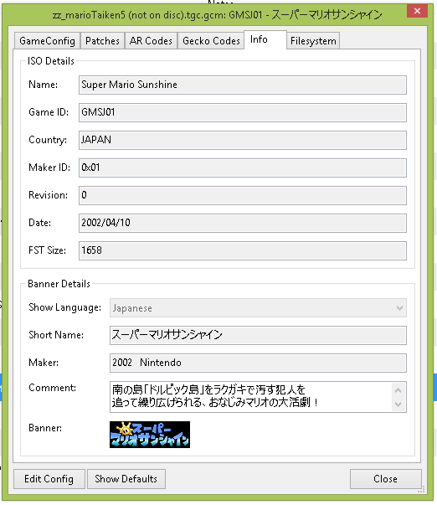Click the window title bar text
This screenshot has width=437, height=505.
point(218,15)
